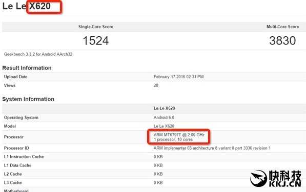This screenshot has height=192, width=306.
Task: Select the L1 Data Cache '0 KB' value
Action: (158, 165)
